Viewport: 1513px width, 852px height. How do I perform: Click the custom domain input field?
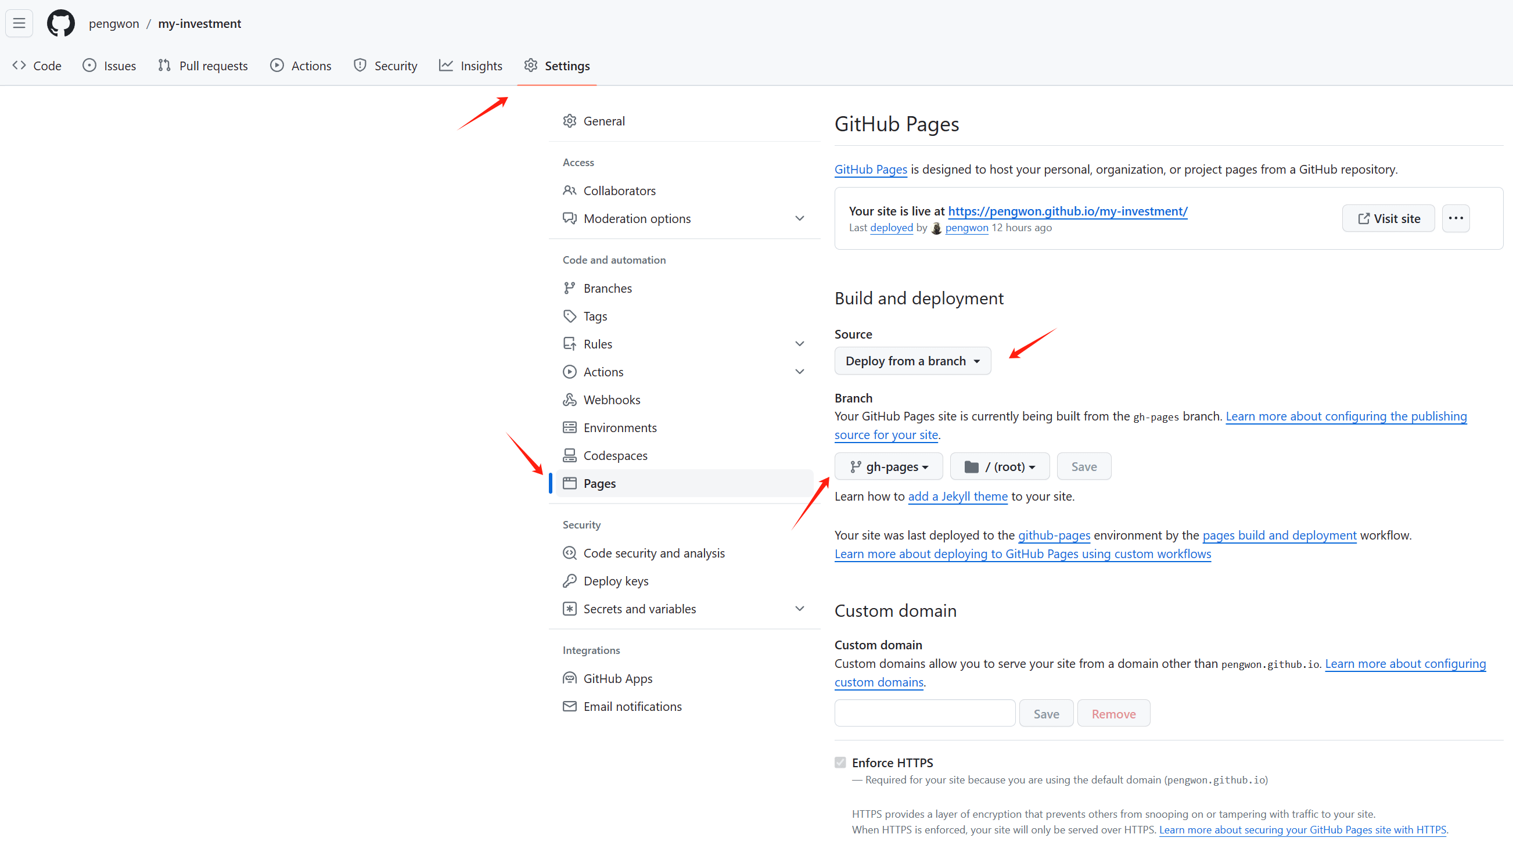pyautogui.click(x=926, y=714)
